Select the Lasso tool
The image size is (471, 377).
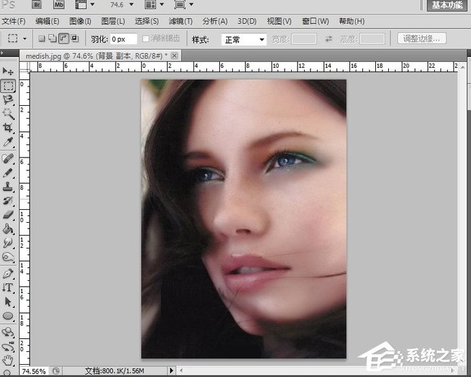pos(8,99)
